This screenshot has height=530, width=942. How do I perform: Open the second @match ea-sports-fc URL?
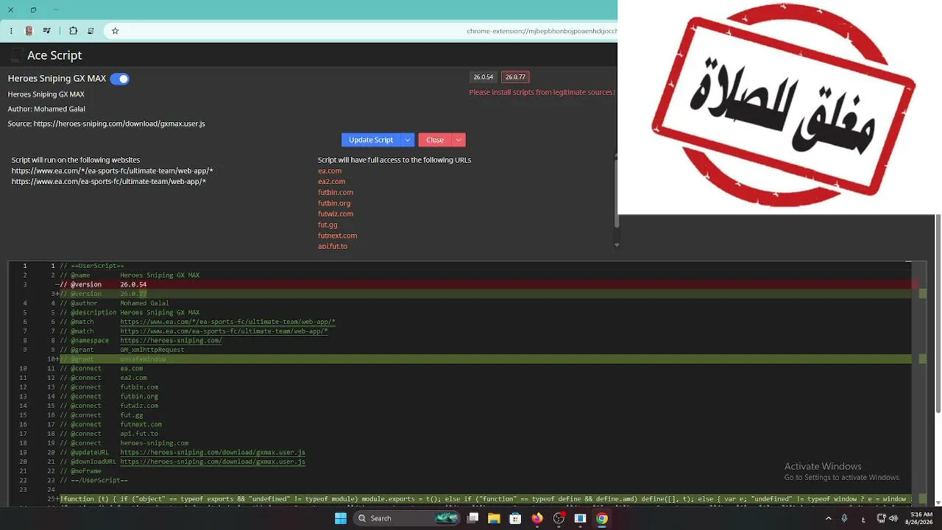(224, 331)
